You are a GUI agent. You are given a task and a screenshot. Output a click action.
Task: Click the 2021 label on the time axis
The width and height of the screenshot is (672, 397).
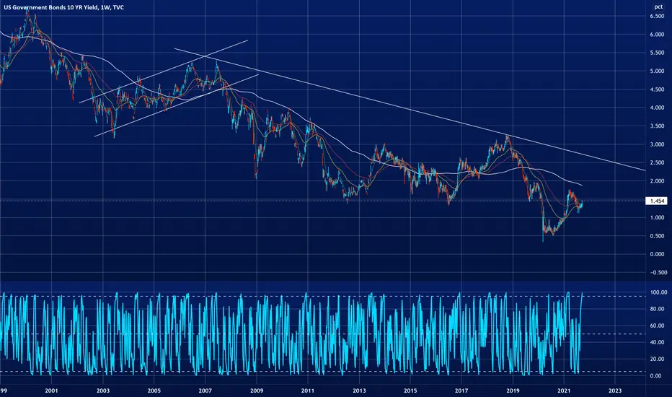tap(564, 391)
